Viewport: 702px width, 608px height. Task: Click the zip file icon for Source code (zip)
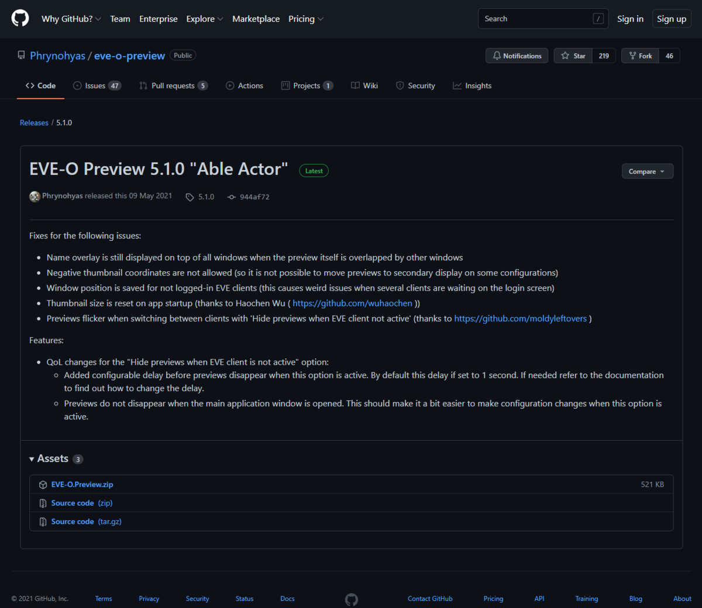pyautogui.click(x=43, y=503)
